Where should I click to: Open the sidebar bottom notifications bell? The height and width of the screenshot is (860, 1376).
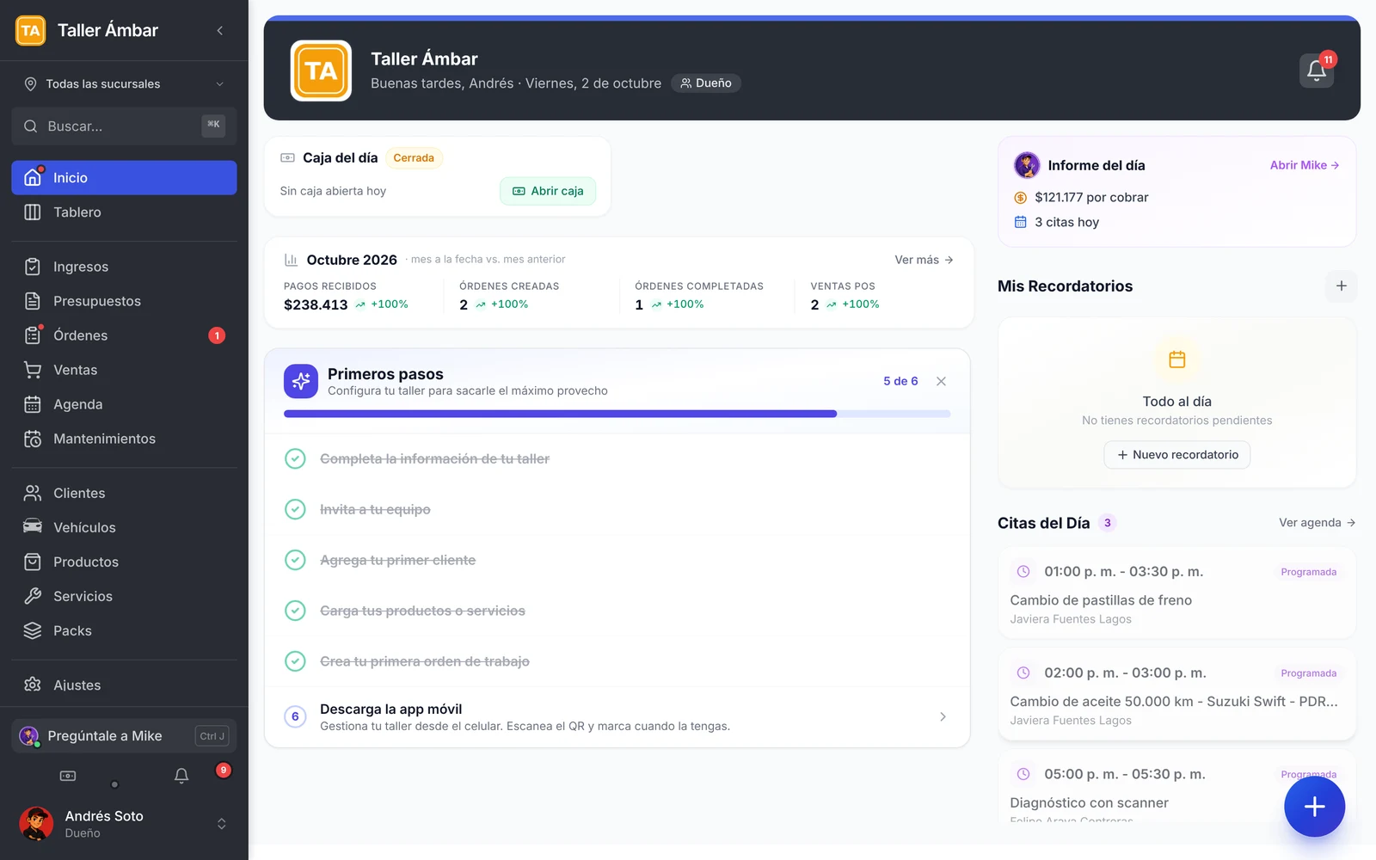pos(181,776)
